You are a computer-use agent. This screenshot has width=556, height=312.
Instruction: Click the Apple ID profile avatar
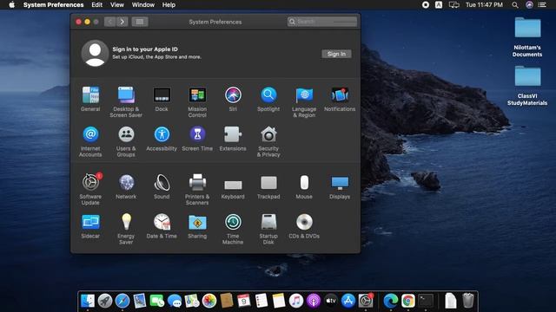(x=95, y=53)
